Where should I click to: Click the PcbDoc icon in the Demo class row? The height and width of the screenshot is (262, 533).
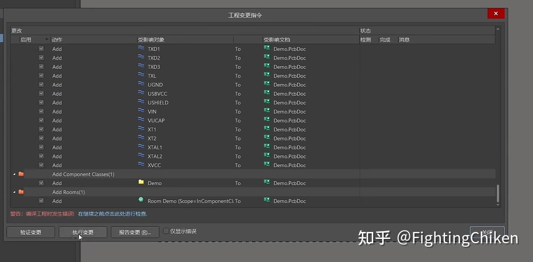pos(267,182)
